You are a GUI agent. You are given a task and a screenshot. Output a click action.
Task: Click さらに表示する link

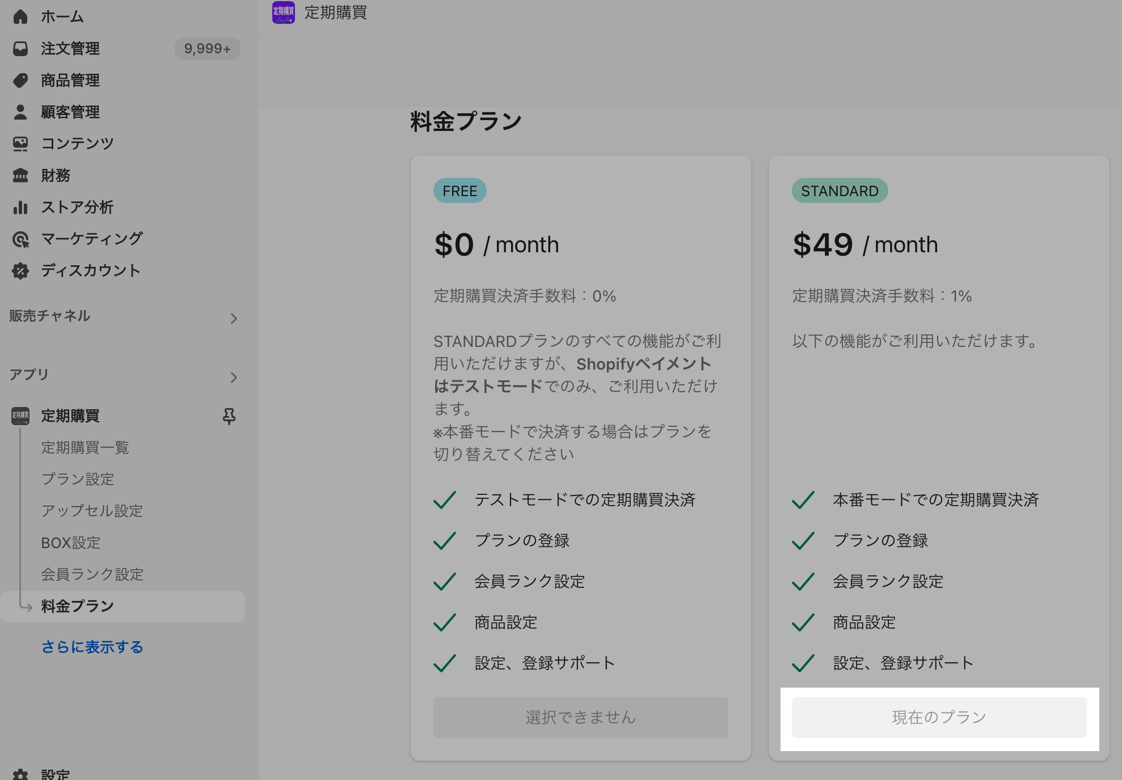point(92,647)
